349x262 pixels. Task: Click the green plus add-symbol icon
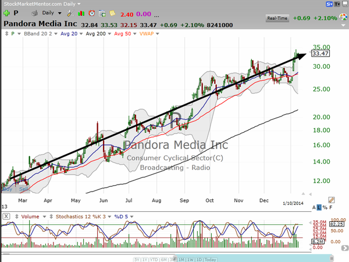(6, 13)
